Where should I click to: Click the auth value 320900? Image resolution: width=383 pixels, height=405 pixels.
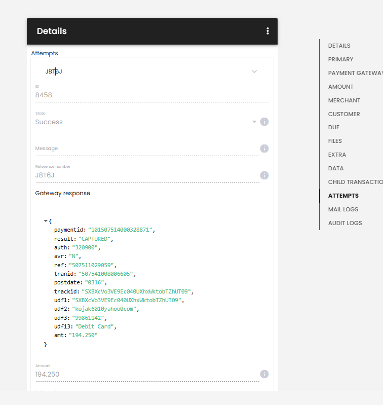click(x=85, y=247)
